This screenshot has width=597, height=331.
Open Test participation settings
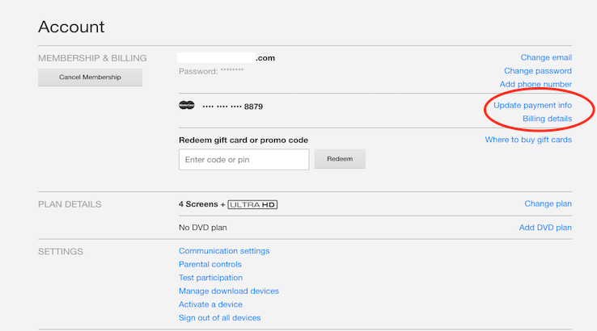210,278
